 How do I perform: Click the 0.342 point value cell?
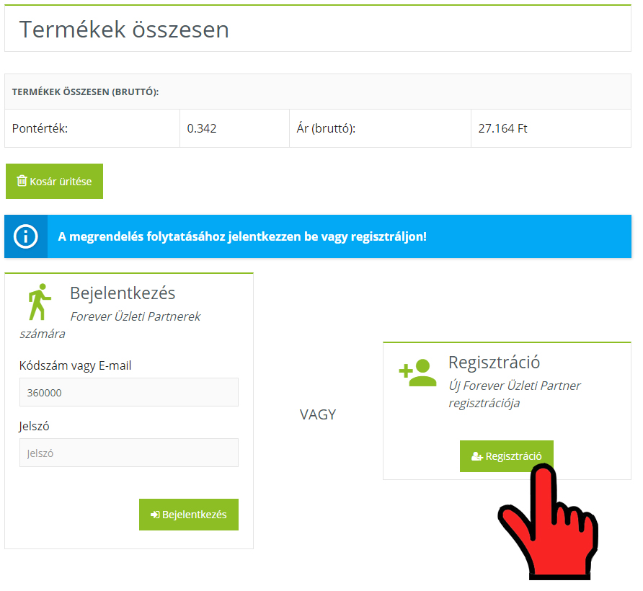[x=202, y=128]
